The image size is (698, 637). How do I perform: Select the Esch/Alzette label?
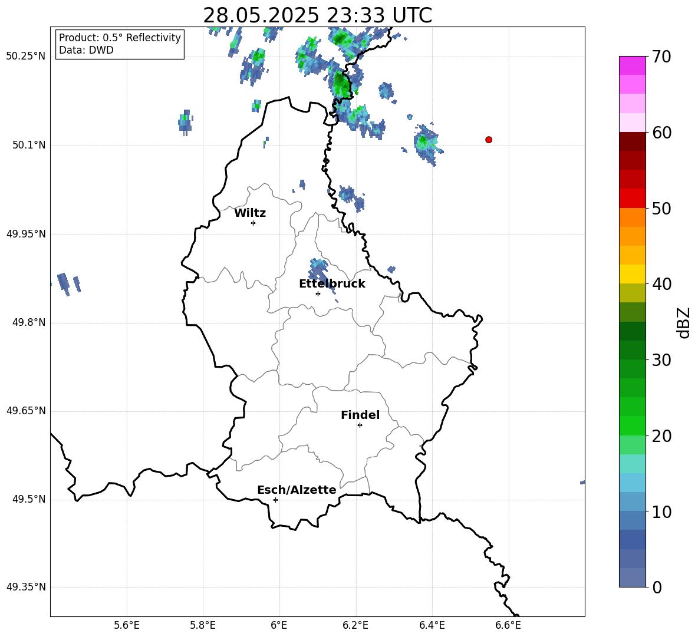297,490
